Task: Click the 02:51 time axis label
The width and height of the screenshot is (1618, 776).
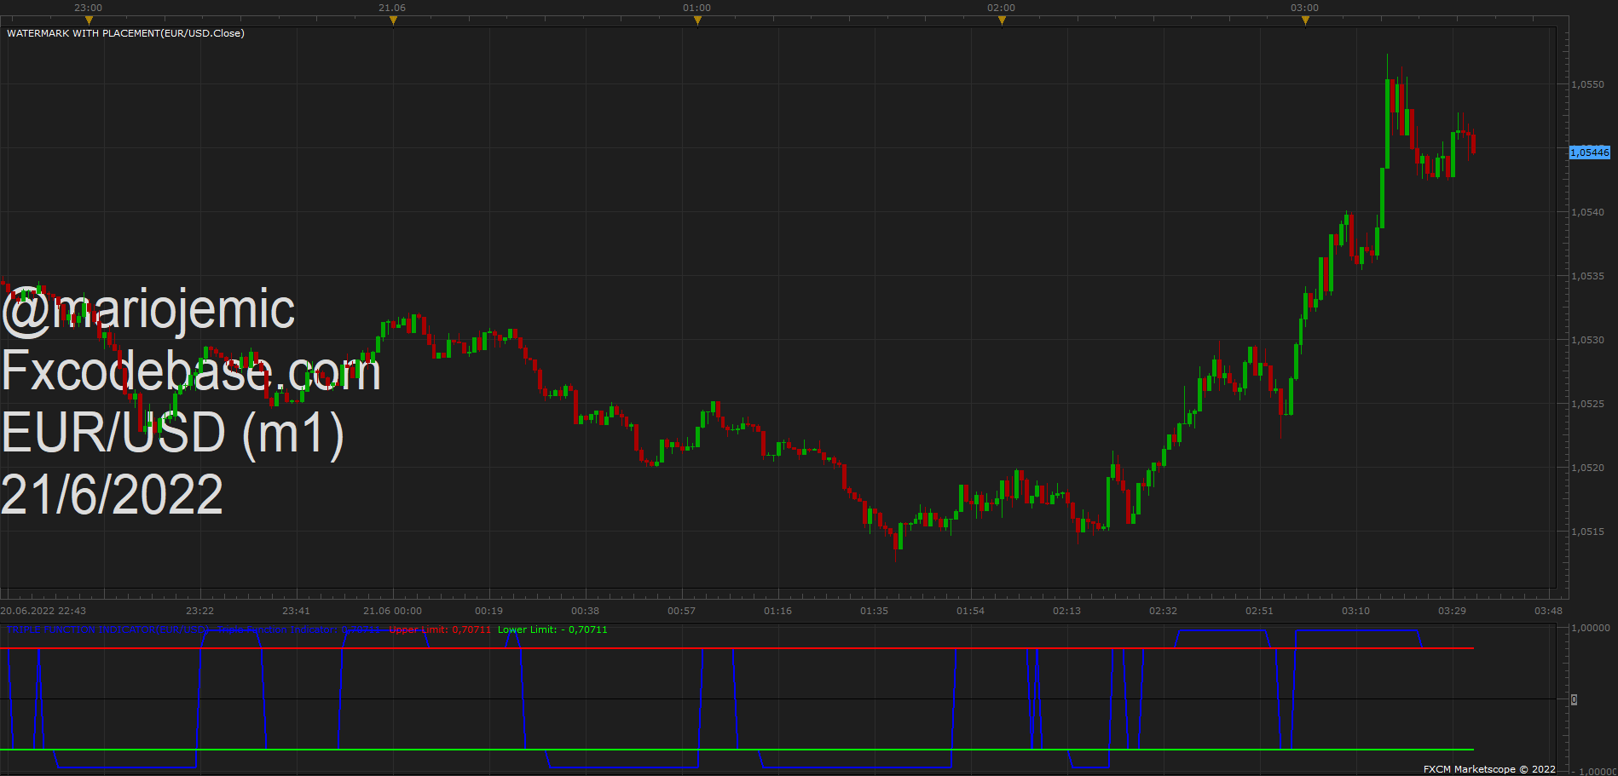Action: pos(1260,611)
